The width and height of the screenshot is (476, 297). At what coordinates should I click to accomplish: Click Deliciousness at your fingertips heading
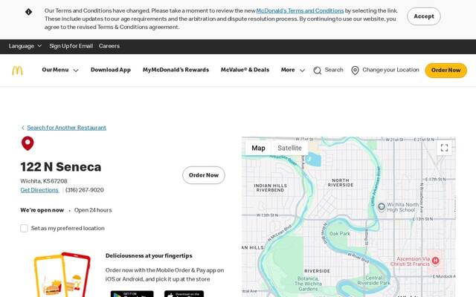pos(149,255)
